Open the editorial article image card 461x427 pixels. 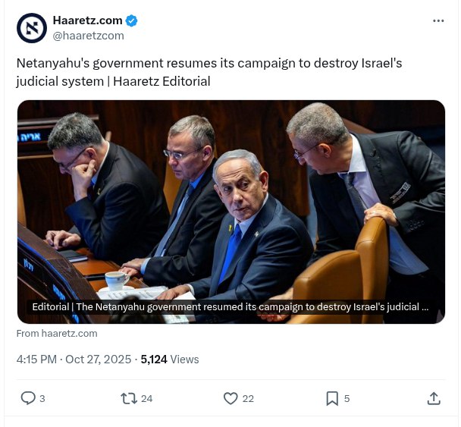(231, 212)
